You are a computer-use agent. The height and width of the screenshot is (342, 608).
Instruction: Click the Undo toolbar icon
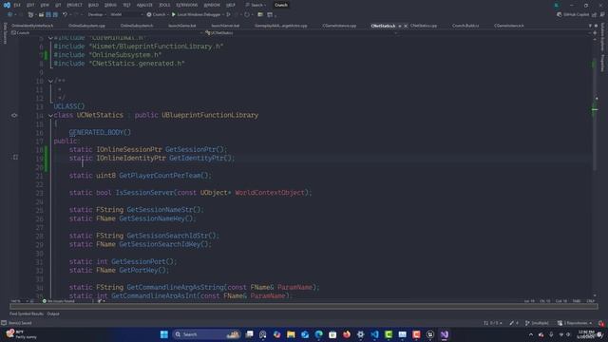pyautogui.click(x=65, y=15)
